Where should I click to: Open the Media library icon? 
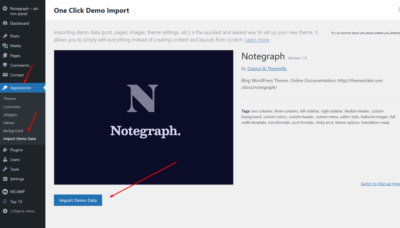click(5, 45)
